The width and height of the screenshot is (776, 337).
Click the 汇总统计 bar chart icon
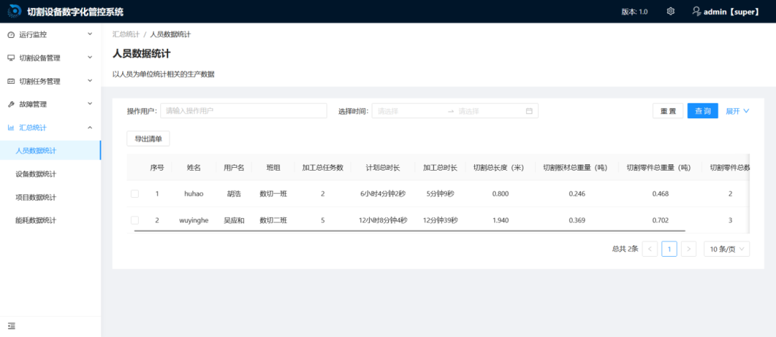click(x=11, y=128)
